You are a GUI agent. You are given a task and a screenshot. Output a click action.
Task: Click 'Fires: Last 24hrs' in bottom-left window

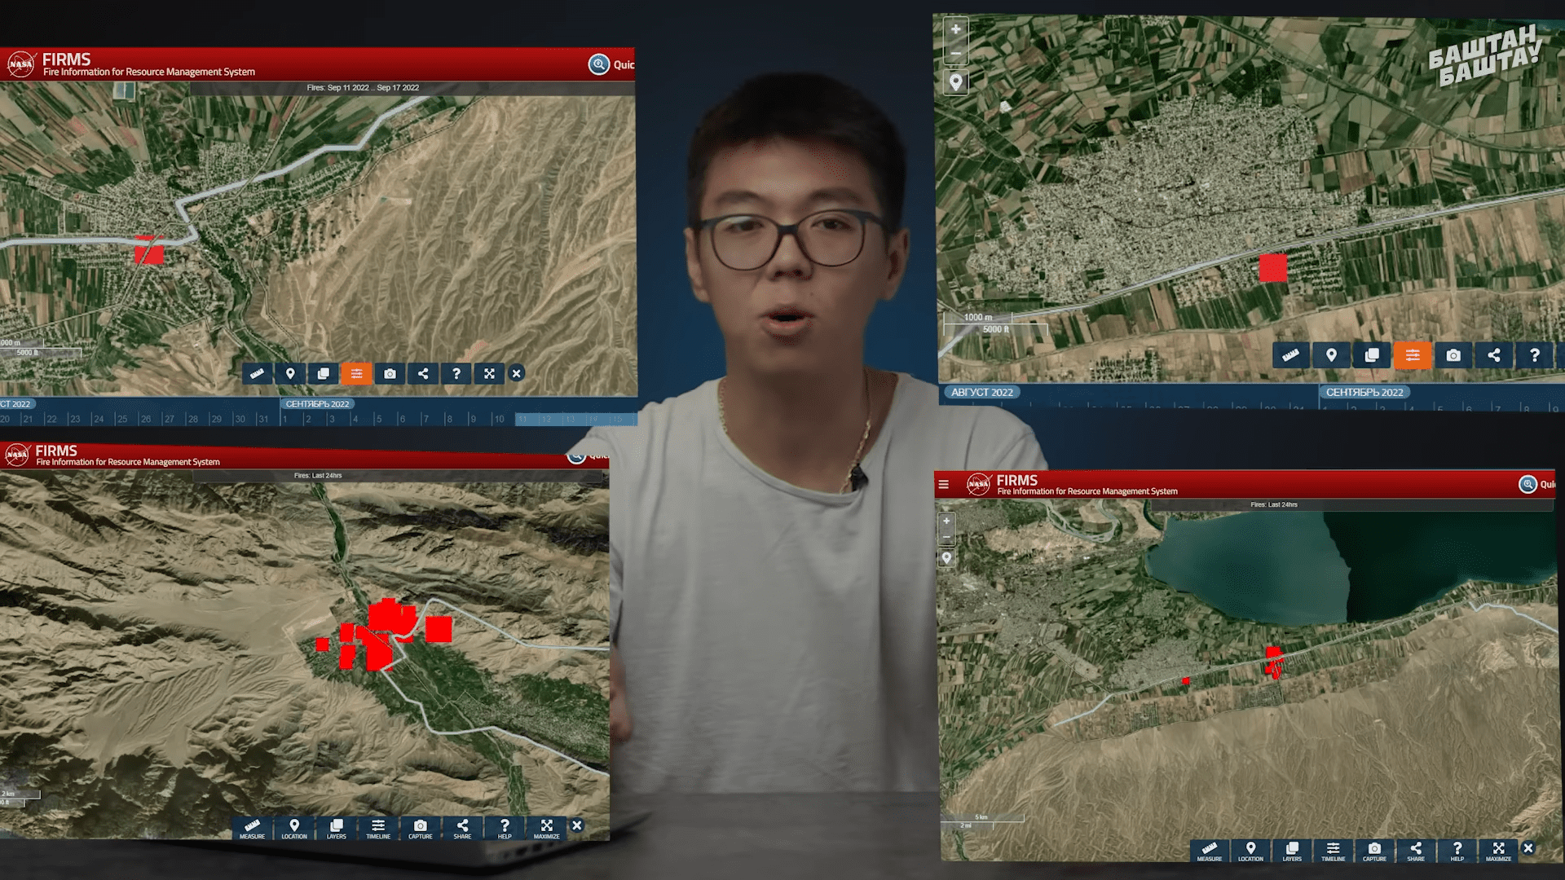[x=318, y=475]
